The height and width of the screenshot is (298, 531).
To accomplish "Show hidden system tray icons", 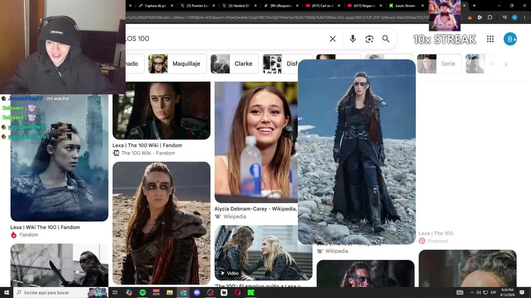I will click(472, 293).
